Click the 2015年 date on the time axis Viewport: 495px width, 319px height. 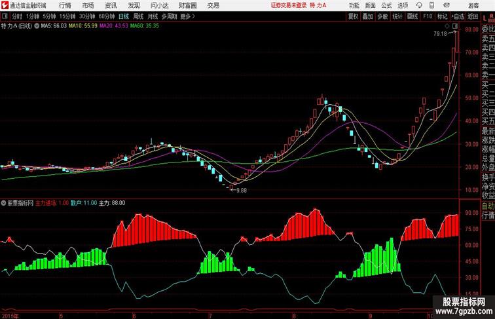click(x=10, y=316)
